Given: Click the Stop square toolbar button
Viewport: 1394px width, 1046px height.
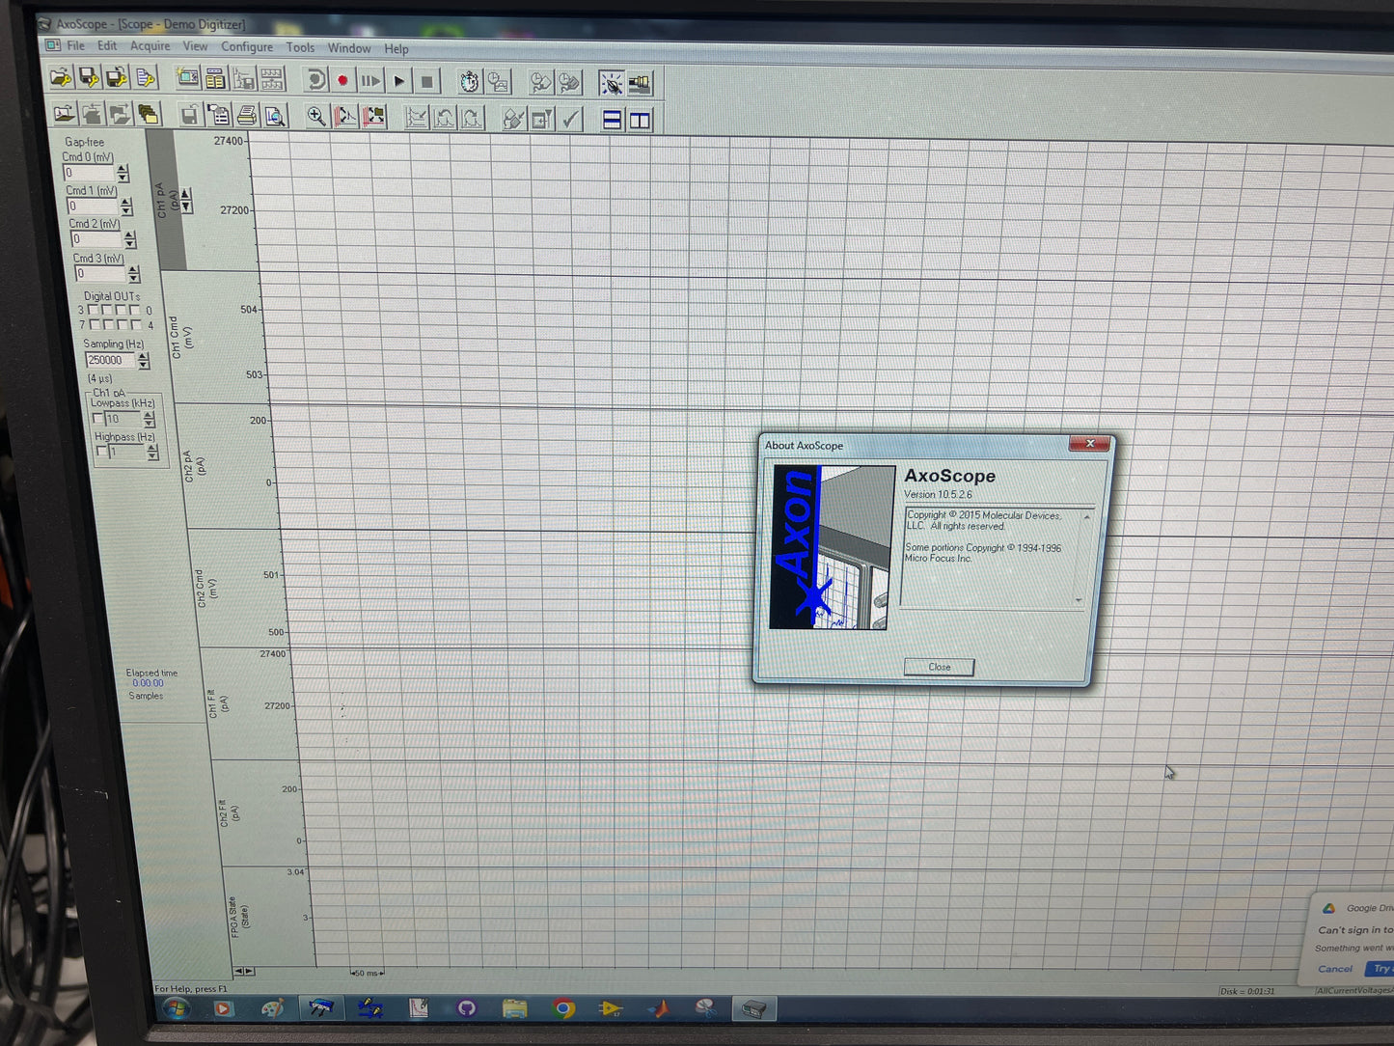Looking at the screenshot, I should coord(426,82).
